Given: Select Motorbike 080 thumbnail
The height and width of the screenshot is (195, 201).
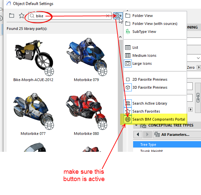Looking at the screenshot, I should tap(87, 110).
